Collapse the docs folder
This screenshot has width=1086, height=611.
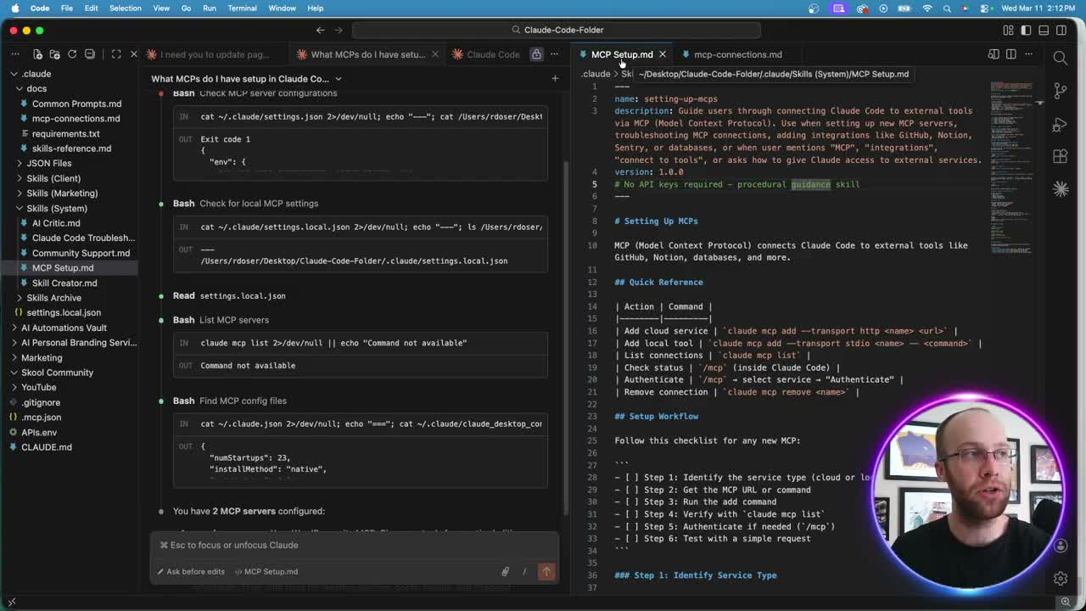click(36, 88)
